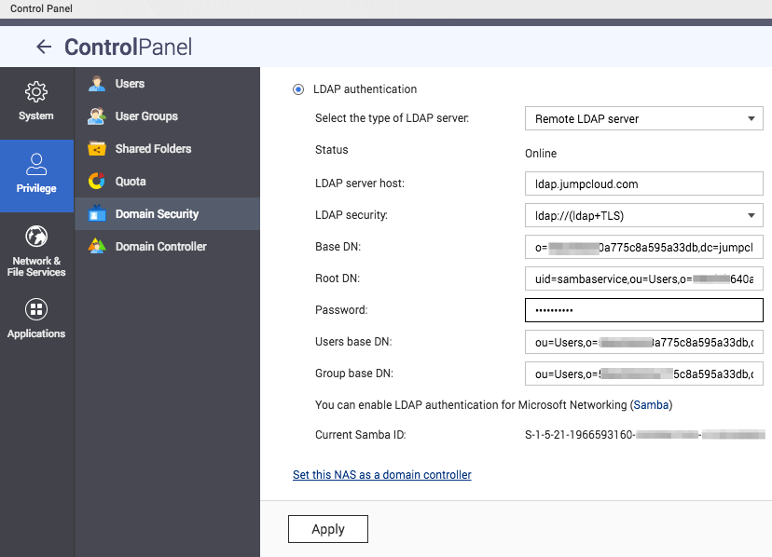Click the Users base DN field
The width and height of the screenshot is (772, 557).
click(644, 342)
